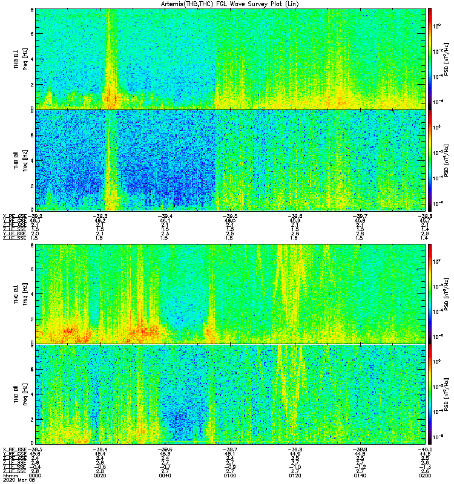Screen dimensions: 454x484
Task: Click the 0120 time tick label
Action: coord(295,476)
